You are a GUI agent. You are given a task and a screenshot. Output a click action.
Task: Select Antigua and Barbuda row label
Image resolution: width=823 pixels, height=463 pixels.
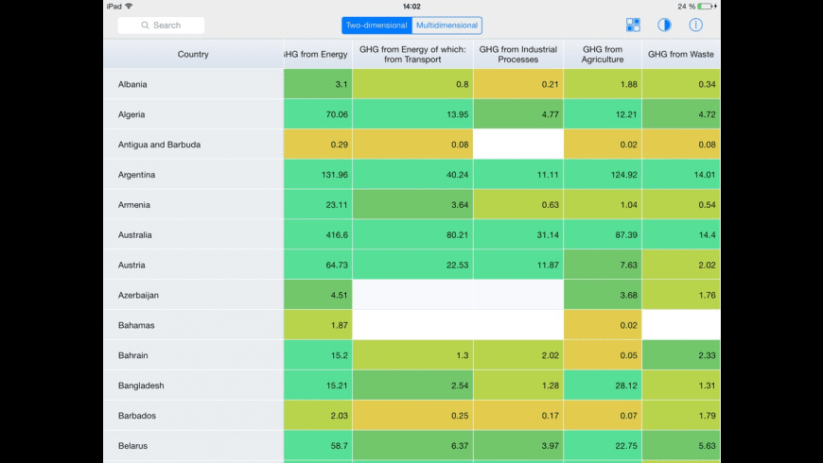coord(159,145)
